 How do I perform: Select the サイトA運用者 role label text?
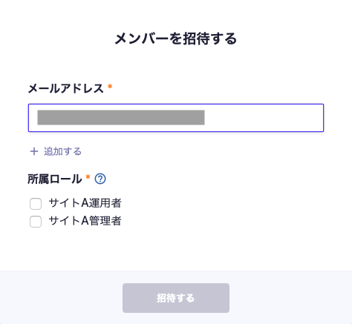click(x=85, y=203)
